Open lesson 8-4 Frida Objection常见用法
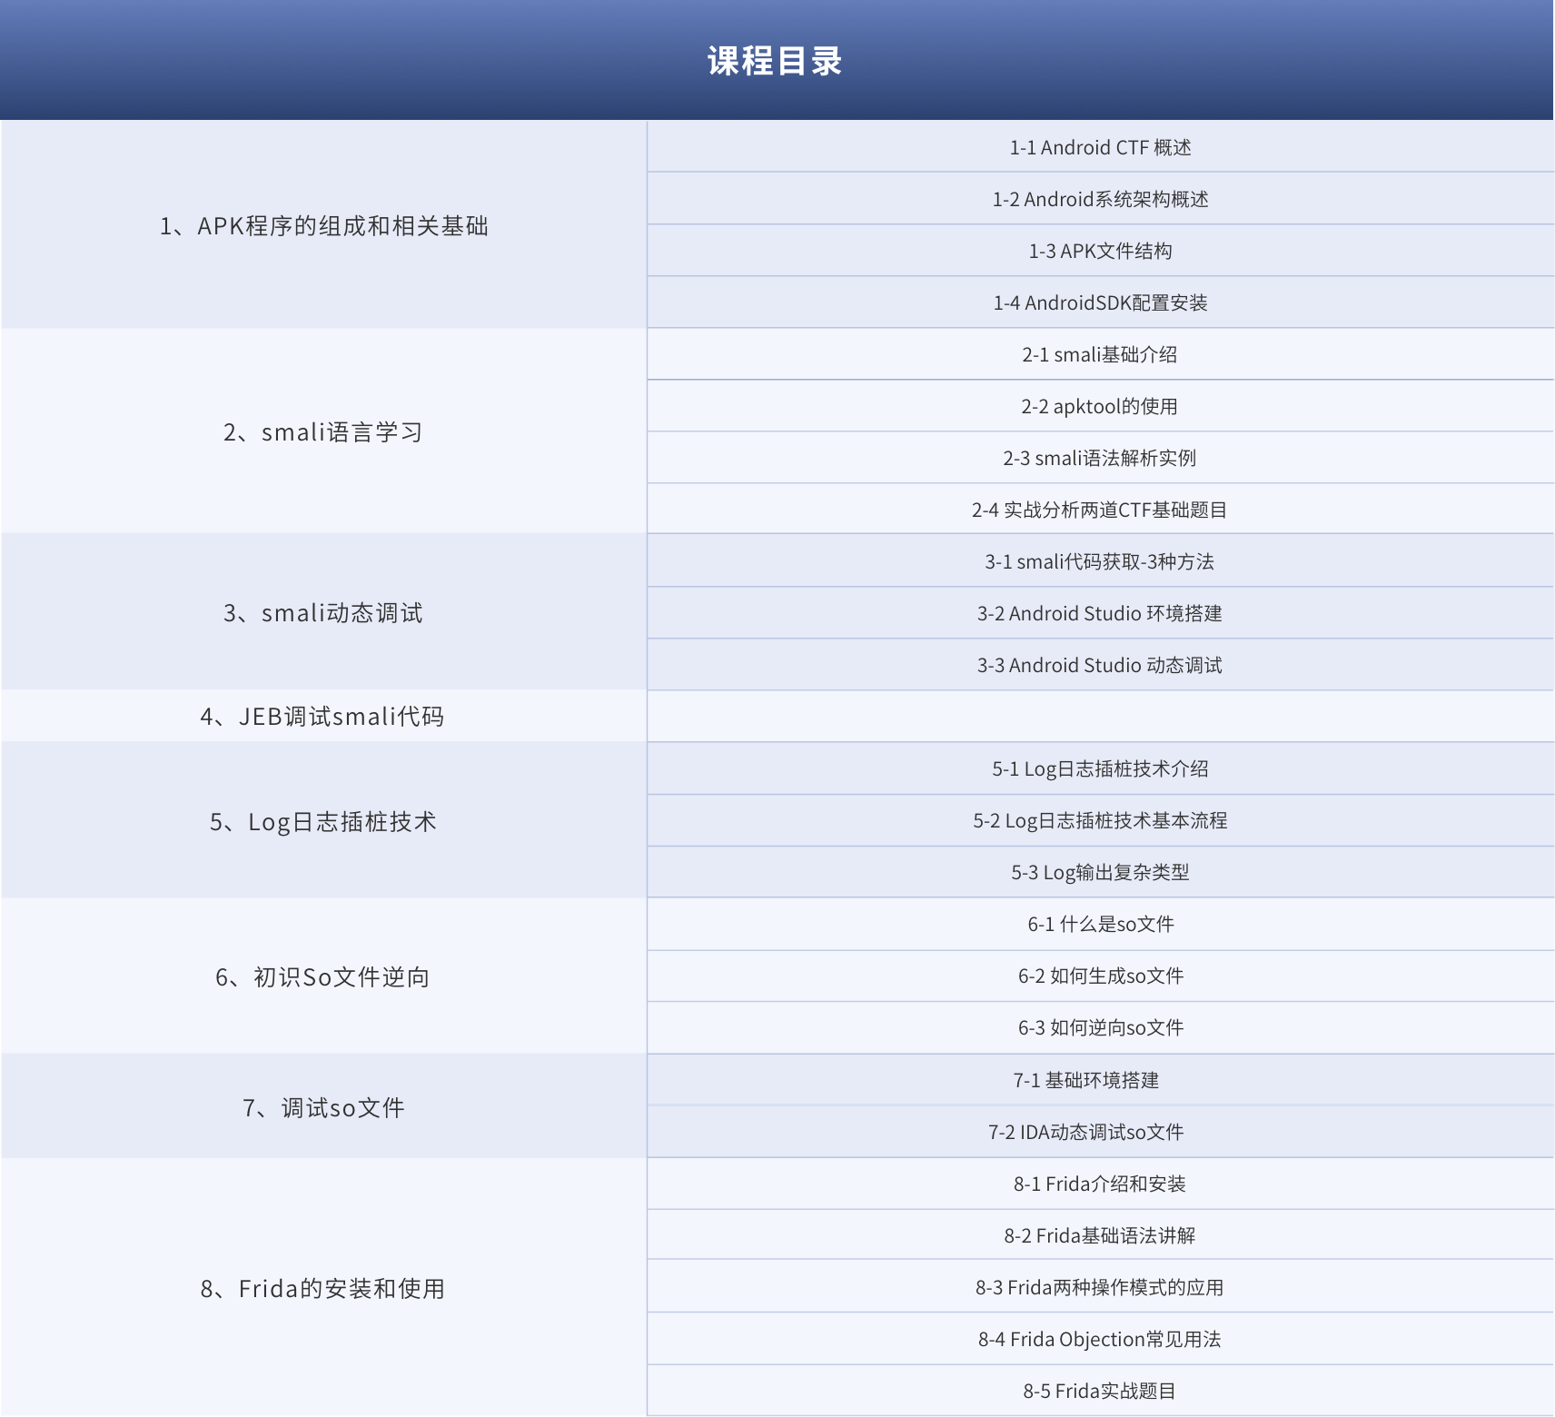Screen dimensions: 1555x1417 click(x=1100, y=1339)
